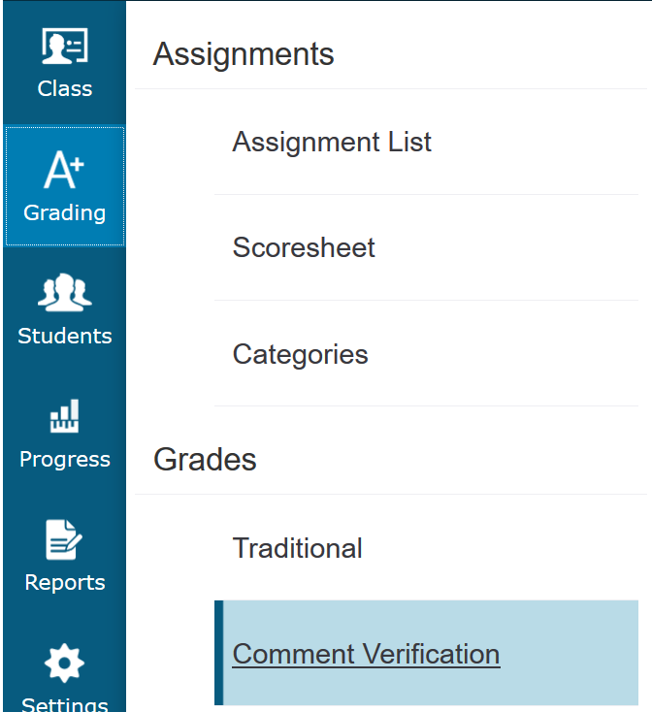Click dark blue selection bar beside Comment Verification
Image resolution: width=652 pixels, height=712 pixels.
pyautogui.click(x=218, y=653)
